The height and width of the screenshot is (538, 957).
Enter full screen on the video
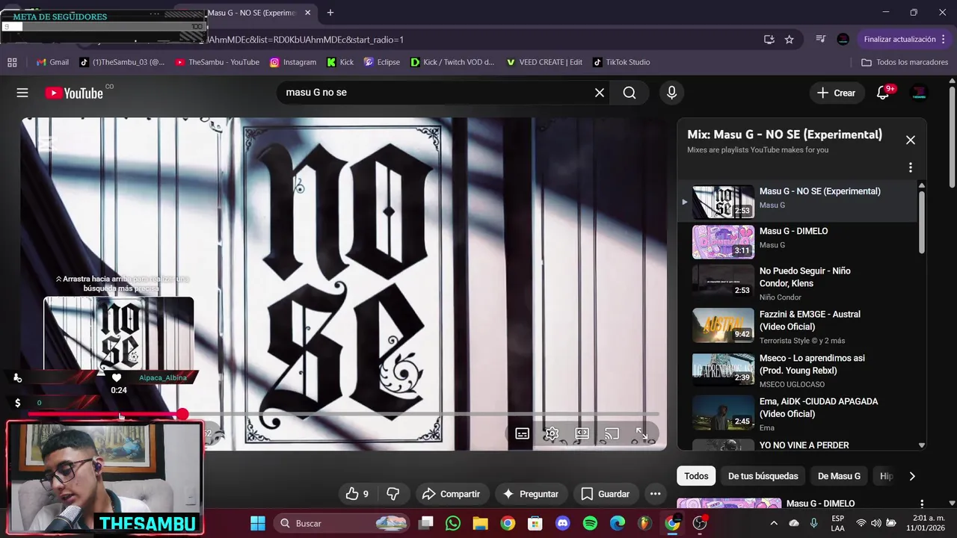click(641, 433)
